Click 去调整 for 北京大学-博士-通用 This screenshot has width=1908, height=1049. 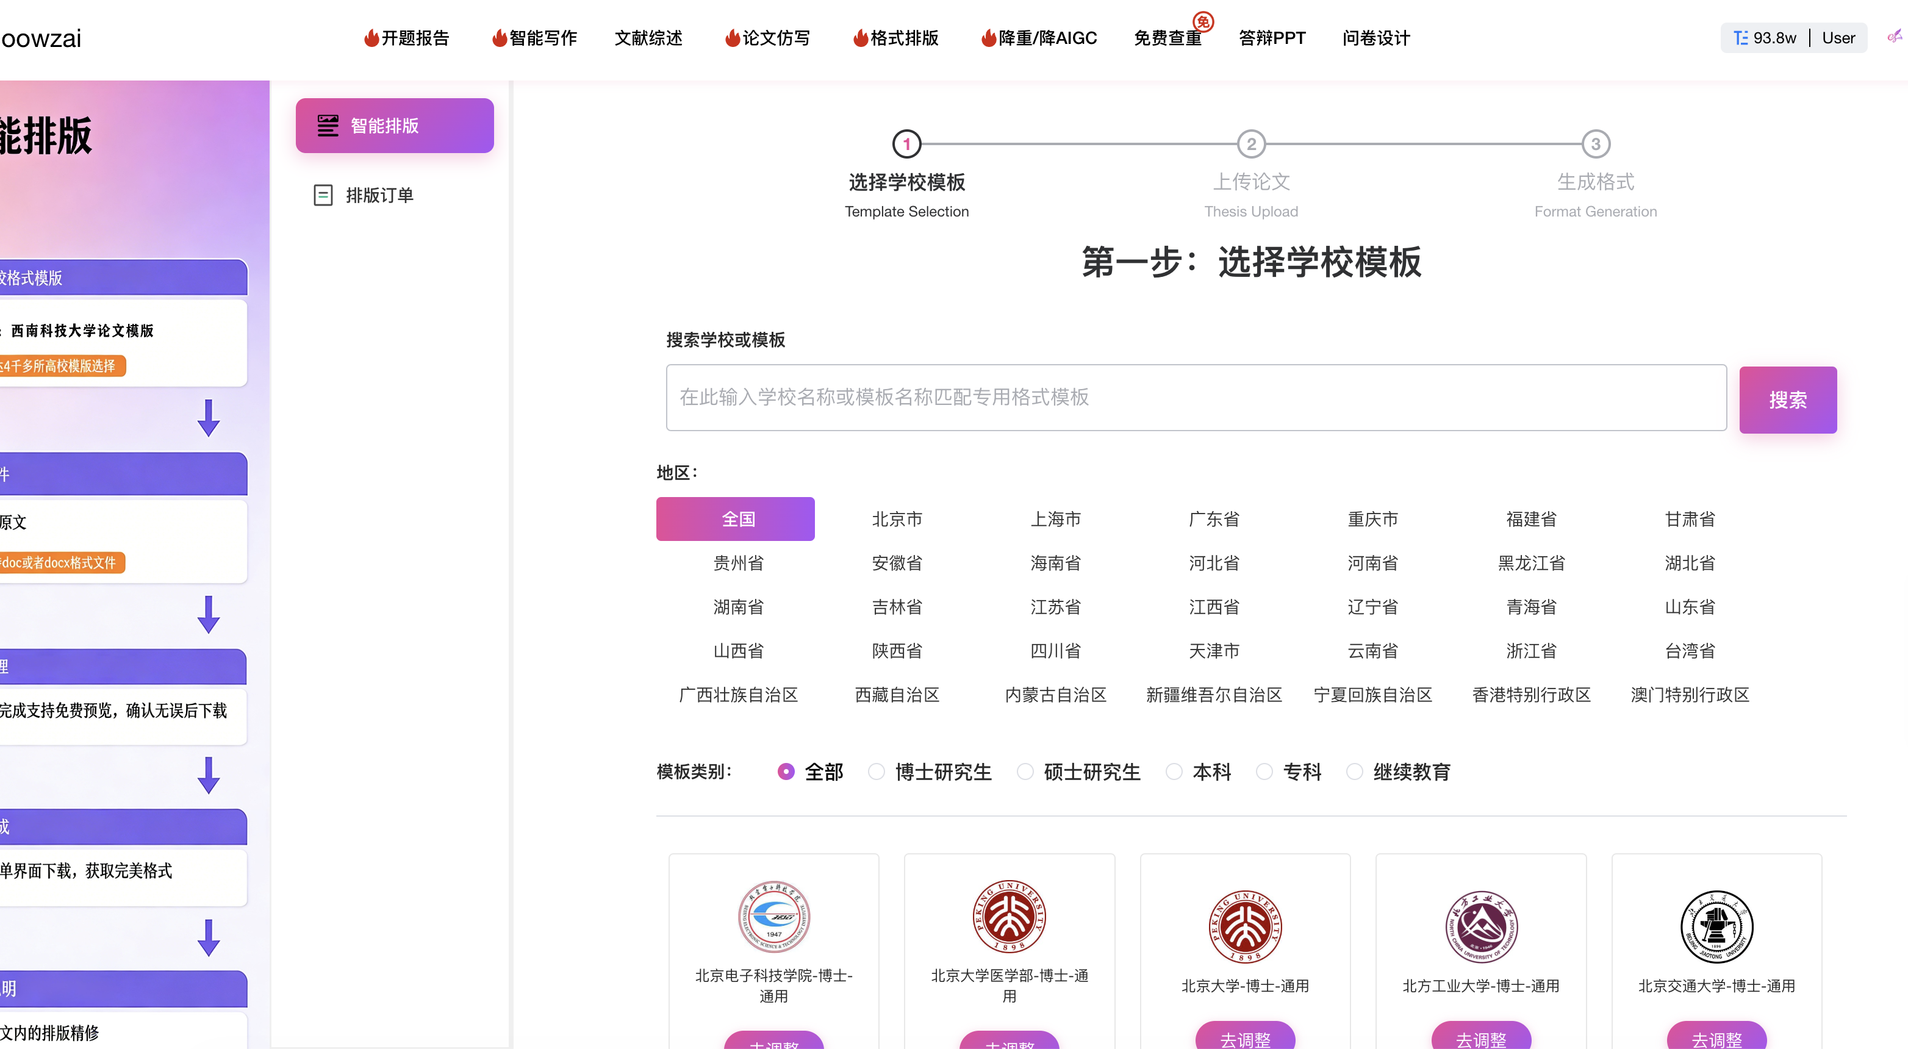1245,1036
